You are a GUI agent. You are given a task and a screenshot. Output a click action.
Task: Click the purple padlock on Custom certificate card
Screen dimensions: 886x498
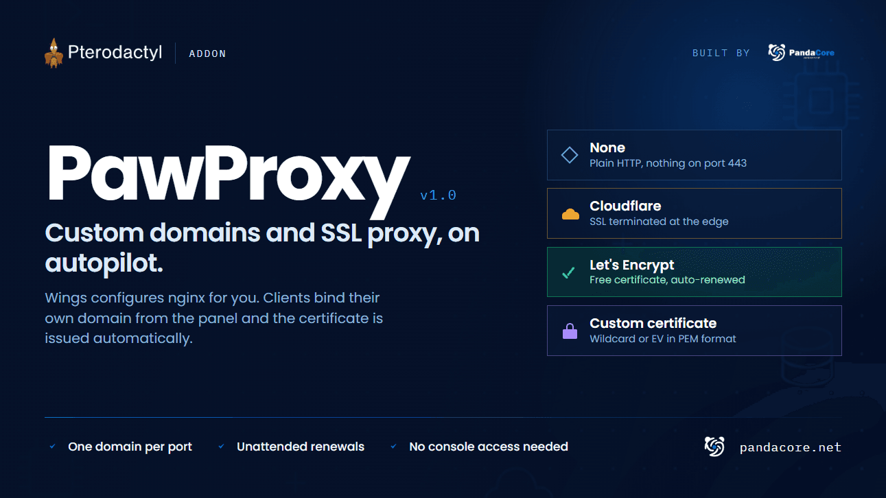[x=570, y=331]
